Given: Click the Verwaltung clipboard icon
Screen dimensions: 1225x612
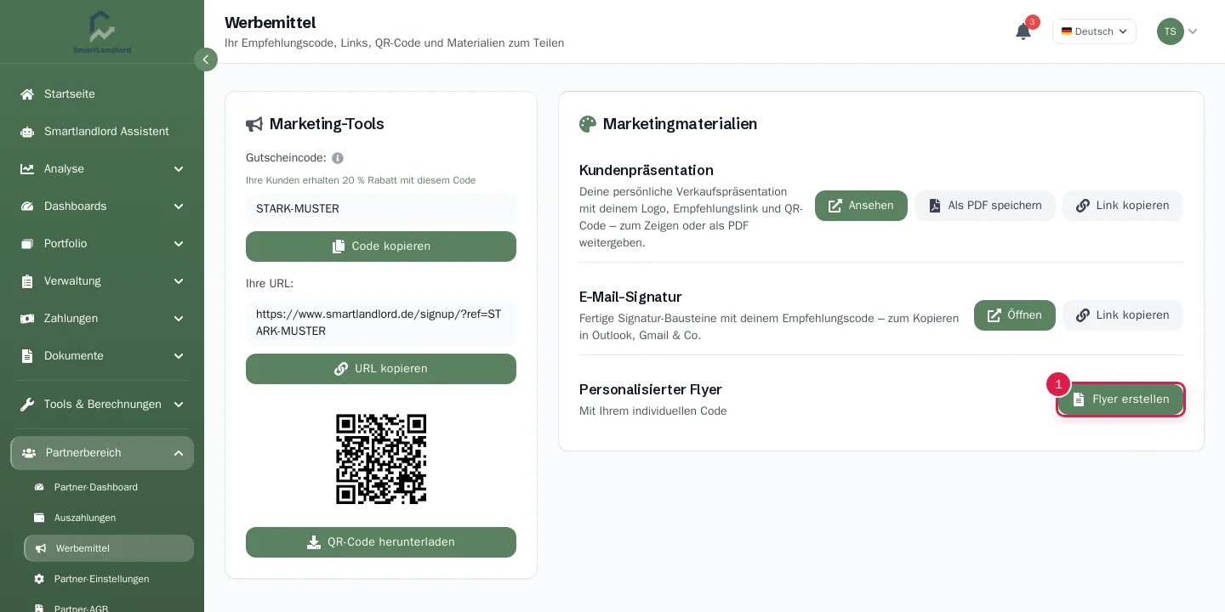Looking at the screenshot, I should 27,281.
